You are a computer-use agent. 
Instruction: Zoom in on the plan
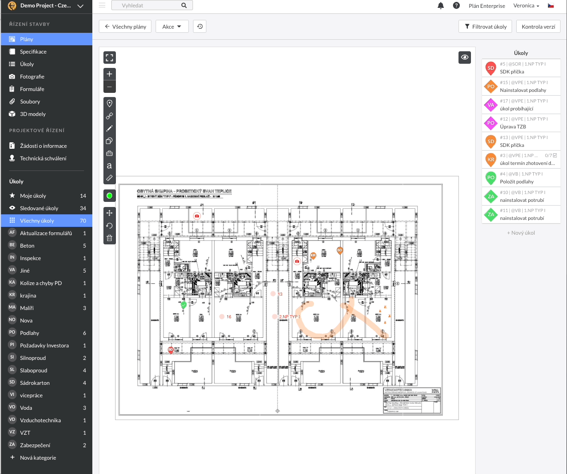tap(109, 74)
